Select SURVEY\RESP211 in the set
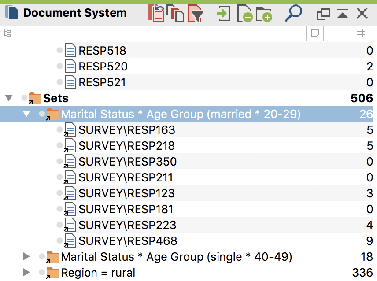The height and width of the screenshot is (281, 377). pyautogui.click(x=126, y=177)
